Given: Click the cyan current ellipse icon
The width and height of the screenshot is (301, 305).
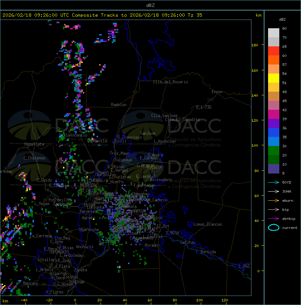Looking at the screenshot, I should click(274, 227).
